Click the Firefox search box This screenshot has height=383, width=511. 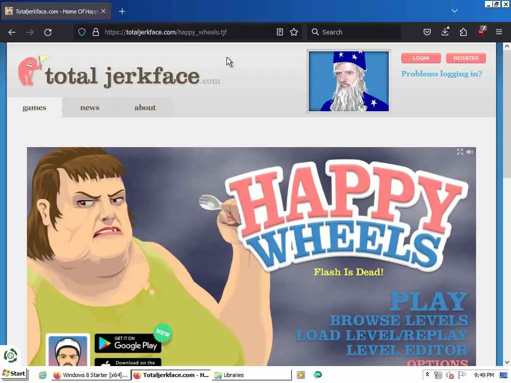[354, 32]
